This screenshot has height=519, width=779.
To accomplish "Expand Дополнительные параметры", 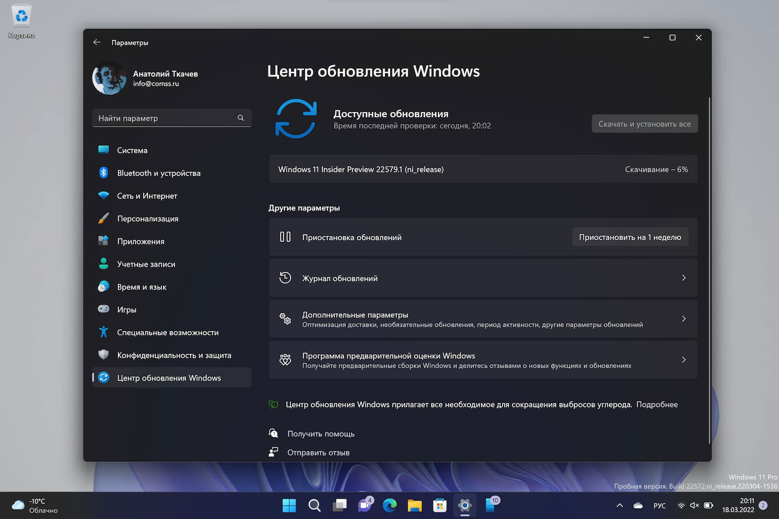I will pyautogui.click(x=483, y=319).
